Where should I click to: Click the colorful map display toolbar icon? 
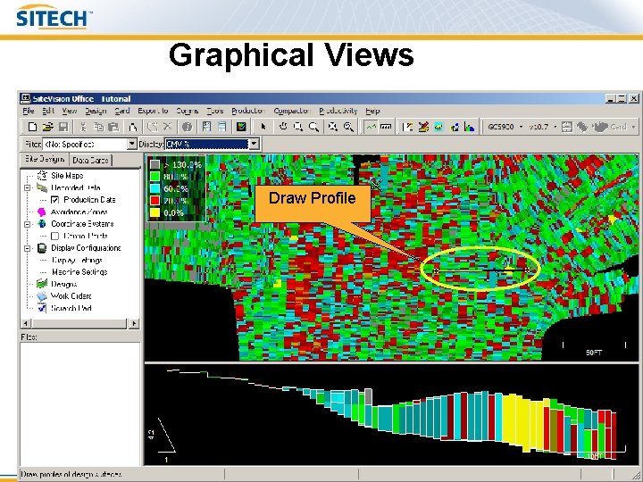coord(241,127)
